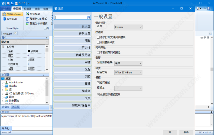The image size is (214, 135).
Task: Expand the 库 library tree node
Action: pos(3,90)
